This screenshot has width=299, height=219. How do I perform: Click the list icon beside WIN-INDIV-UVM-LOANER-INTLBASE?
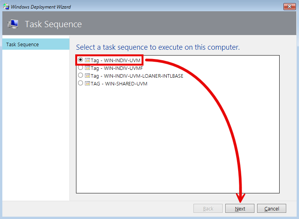click(x=87, y=76)
